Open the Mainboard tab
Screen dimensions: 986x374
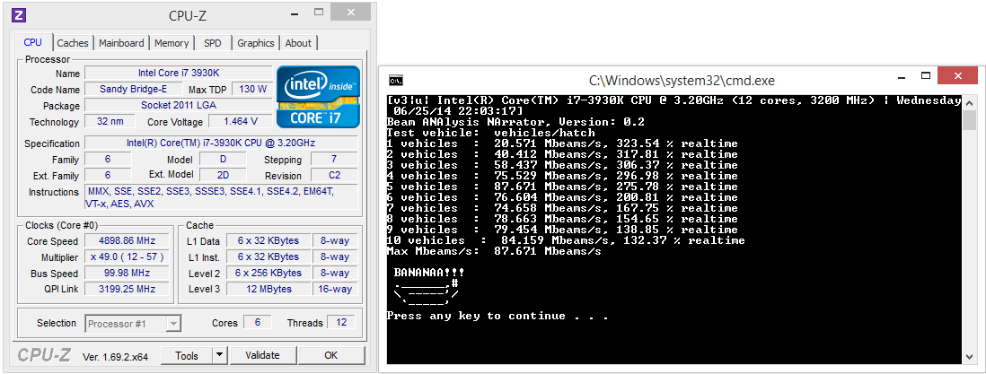121,43
